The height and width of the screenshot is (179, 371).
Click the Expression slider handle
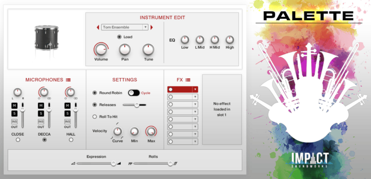(x=113, y=163)
